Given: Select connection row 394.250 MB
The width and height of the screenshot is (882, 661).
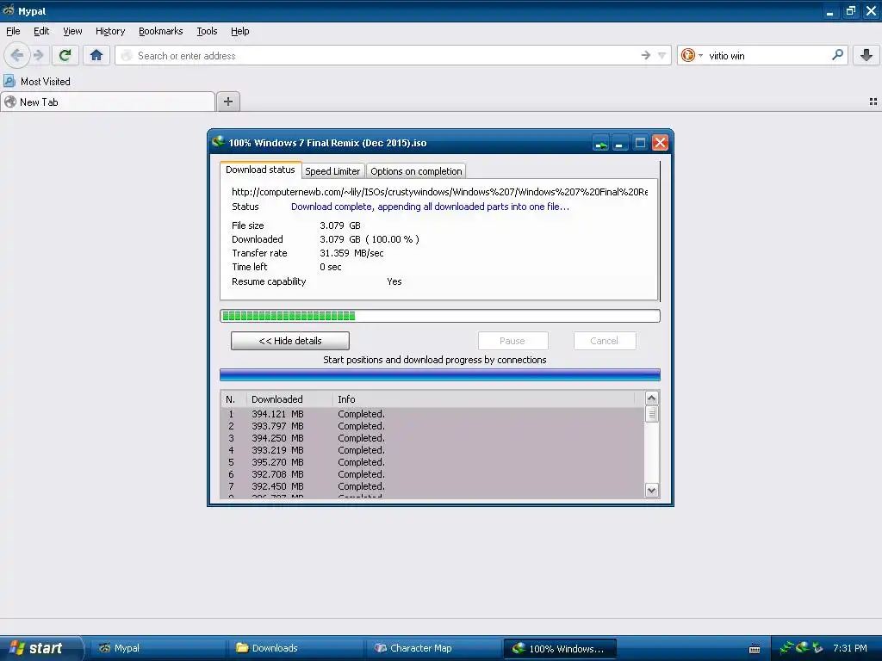Looking at the screenshot, I should pos(432,438).
